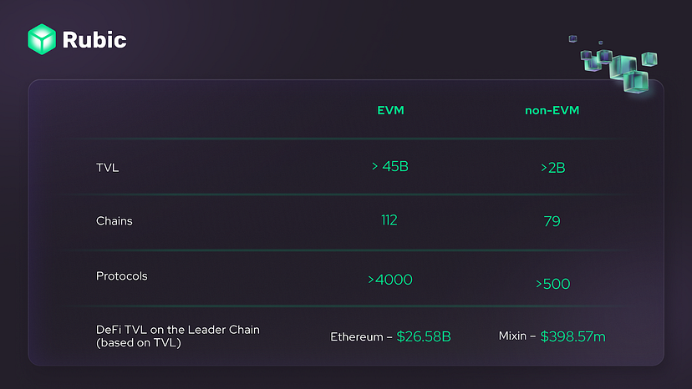Viewport: 692px width, 389px height.
Task: Click the $398.57m Mixin TVL figure
Action: point(572,336)
